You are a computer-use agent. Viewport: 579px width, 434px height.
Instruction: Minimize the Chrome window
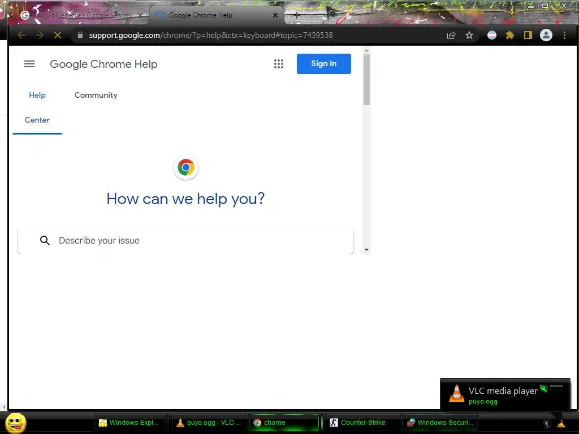point(530,6)
